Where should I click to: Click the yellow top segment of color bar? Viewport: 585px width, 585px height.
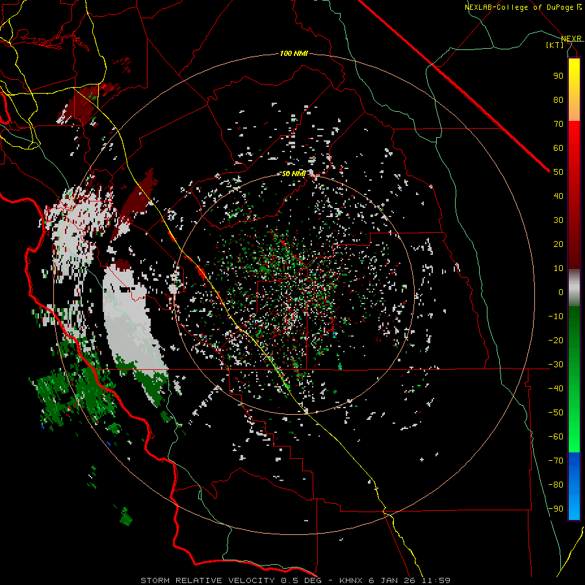click(x=574, y=90)
